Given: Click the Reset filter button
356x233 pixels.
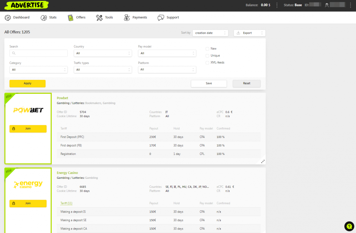Looking at the screenshot, I should (246, 83).
